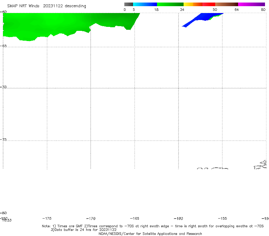Click the color bar label 5
269x236 pixels.
[134, 9]
